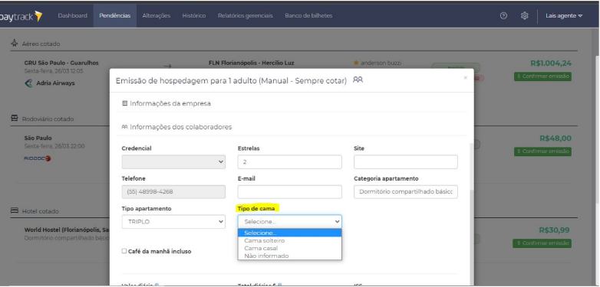The image size is (600, 287).
Task: Click the building icon for Informações da empresa
Action: [124, 103]
